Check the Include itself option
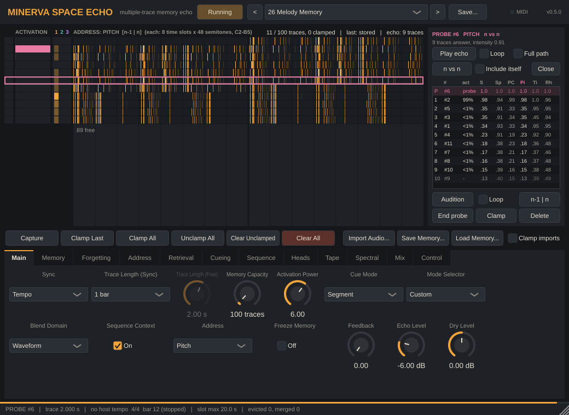Viewport: 569px width, 415px height. coord(480,69)
